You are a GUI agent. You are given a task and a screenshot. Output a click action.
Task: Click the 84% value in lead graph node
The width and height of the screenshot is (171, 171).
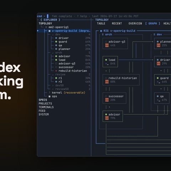click(113, 64)
